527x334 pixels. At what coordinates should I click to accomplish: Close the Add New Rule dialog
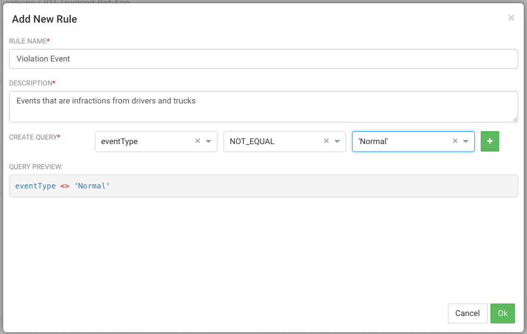511,18
